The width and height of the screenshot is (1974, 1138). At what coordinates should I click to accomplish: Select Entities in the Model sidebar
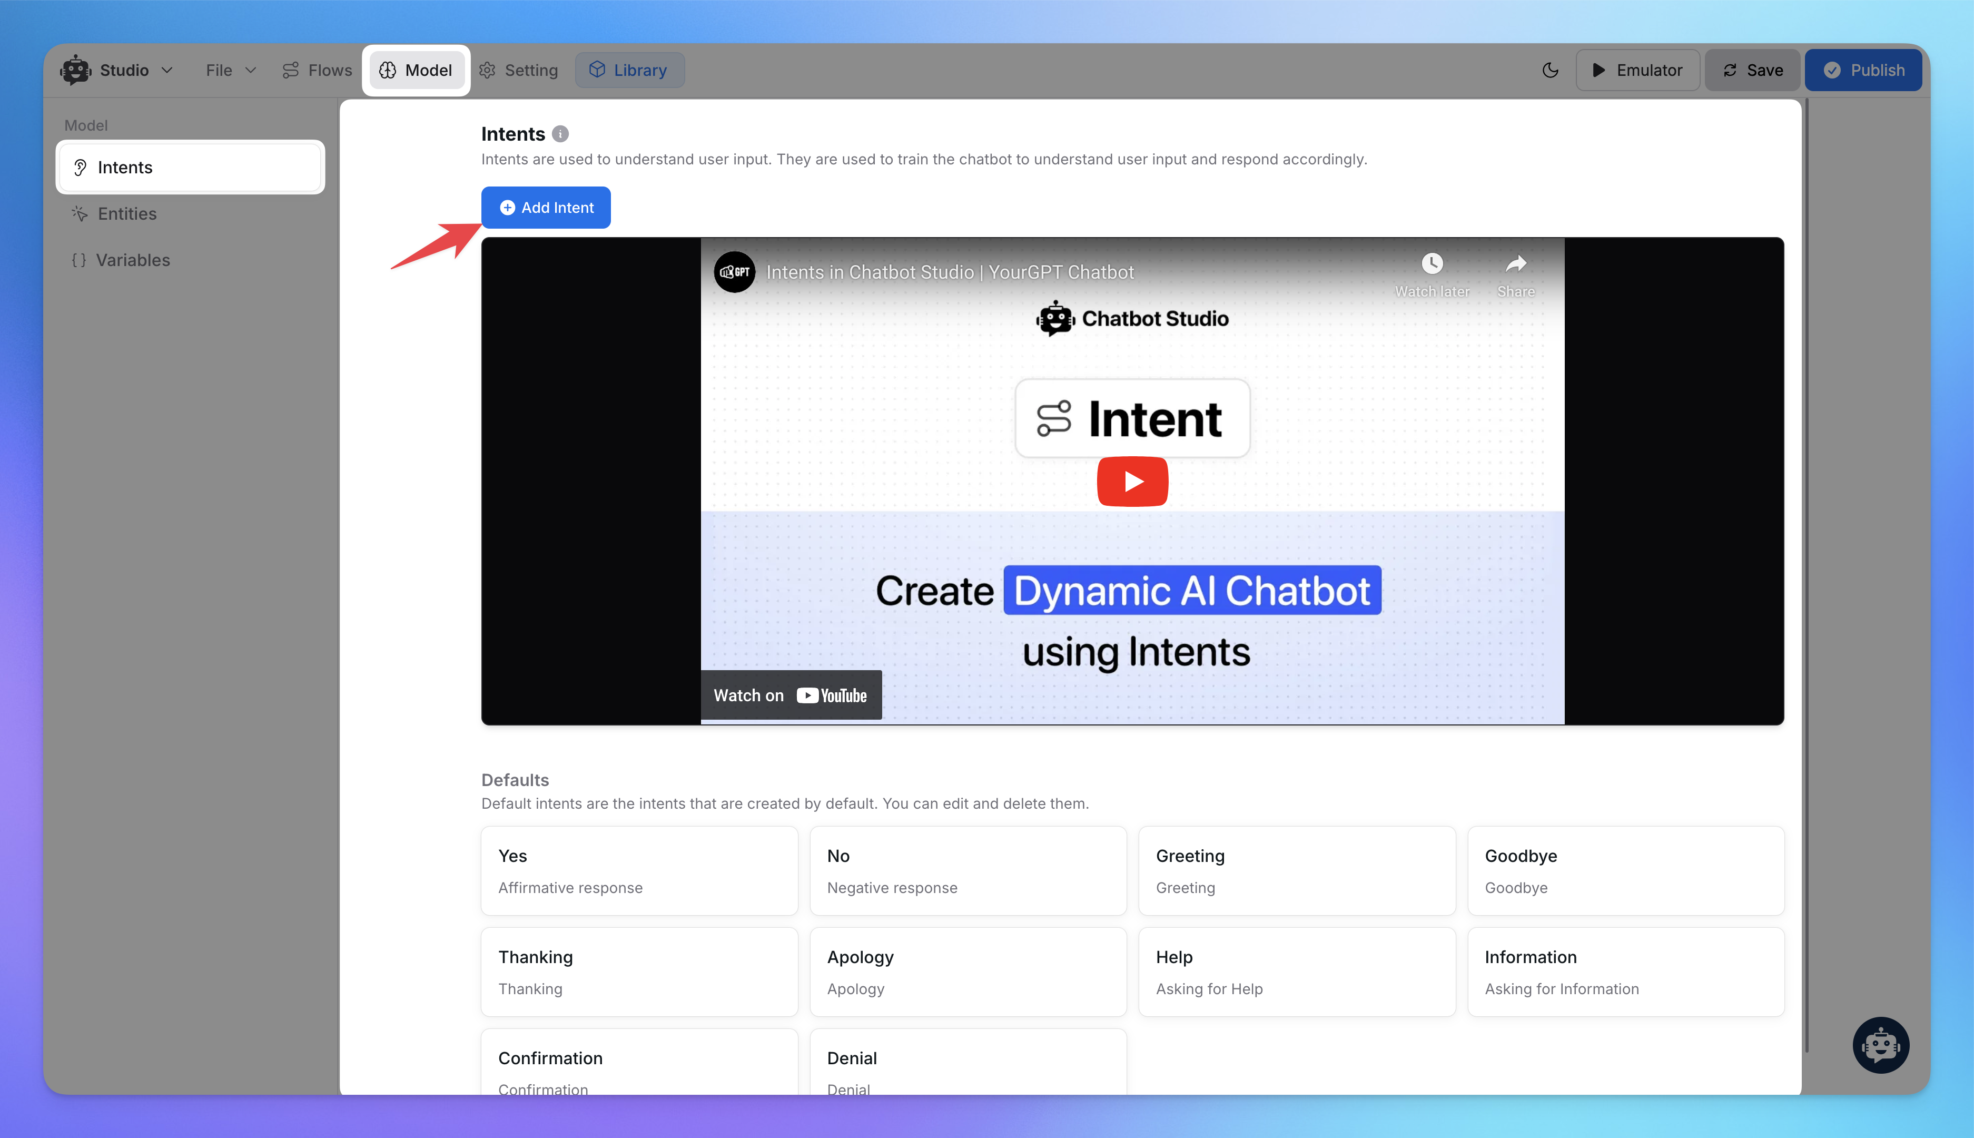[190, 213]
